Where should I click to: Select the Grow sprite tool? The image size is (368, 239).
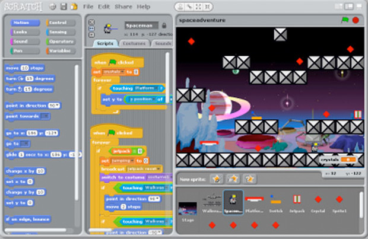[x=198, y=7]
